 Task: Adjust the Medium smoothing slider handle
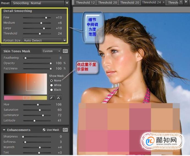pos(41,23)
